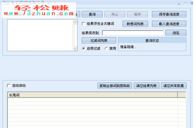Select the 启用过滤 radio button
This screenshot has height=128, width=194.
[84, 49]
